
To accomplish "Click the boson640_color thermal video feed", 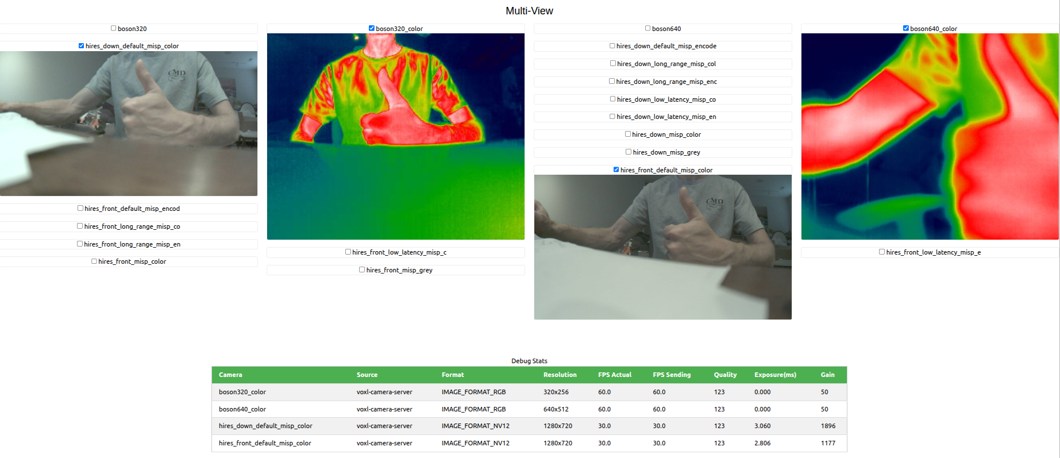I will click(930, 136).
